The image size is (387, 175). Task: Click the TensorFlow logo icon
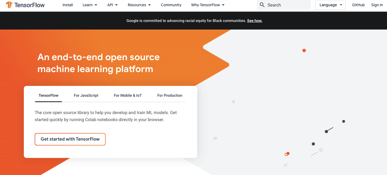(x=9, y=5)
